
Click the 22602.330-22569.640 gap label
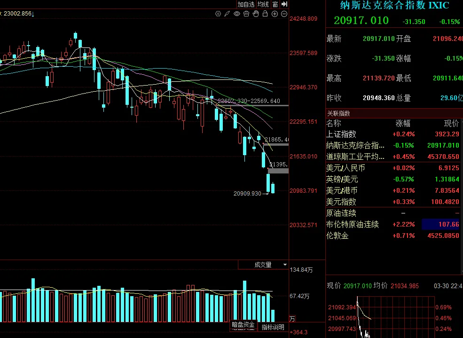[249, 101]
